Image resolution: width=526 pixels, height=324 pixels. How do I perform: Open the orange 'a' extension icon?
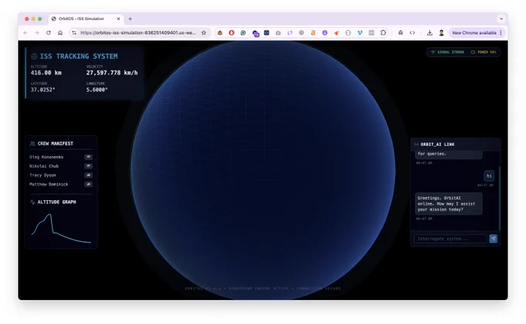point(313,32)
